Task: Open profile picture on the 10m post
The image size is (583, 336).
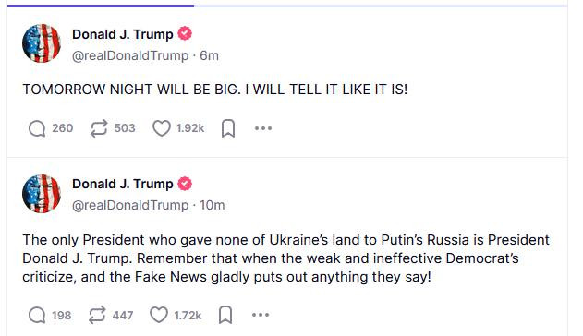Action: pyautogui.click(x=42, y=194)
